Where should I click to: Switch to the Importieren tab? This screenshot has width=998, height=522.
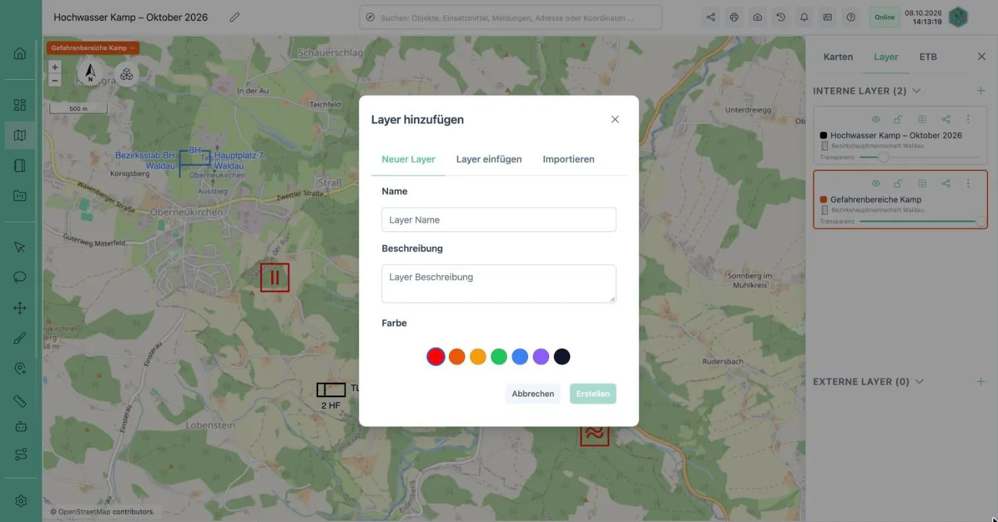(x=568, y=159)
